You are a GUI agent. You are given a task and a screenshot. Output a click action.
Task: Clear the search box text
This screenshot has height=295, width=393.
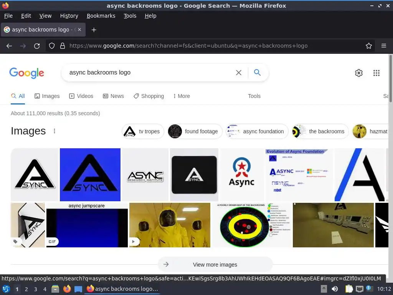click(239, 73)
